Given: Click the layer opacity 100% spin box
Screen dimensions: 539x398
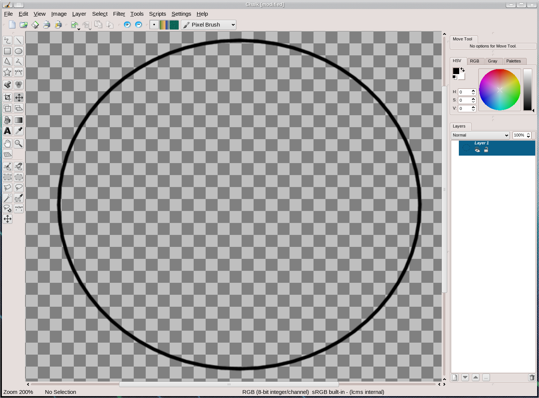Looking at the screenshot, I should (x=522, y=135).
